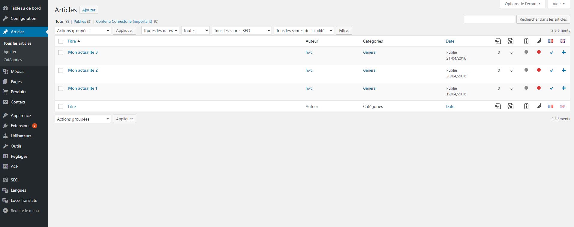
Task: Click the Filtrer button
Action: (344, 31)
